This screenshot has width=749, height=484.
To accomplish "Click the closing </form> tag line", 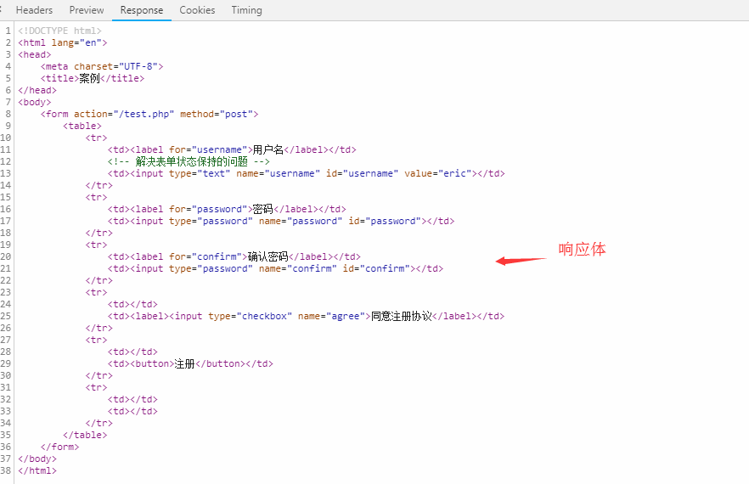I will [x=59, y=447].
